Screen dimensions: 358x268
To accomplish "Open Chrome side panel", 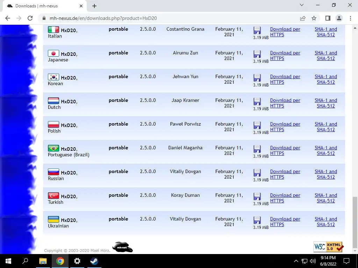I will (328, 18).
